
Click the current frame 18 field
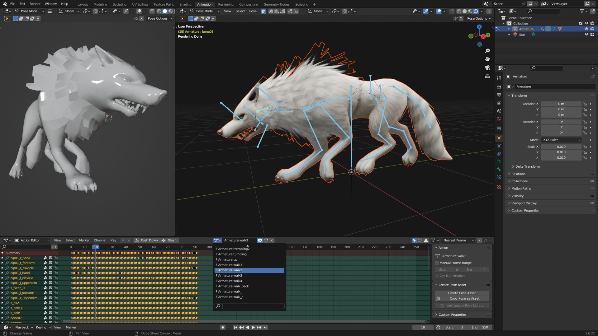[423, 327]
